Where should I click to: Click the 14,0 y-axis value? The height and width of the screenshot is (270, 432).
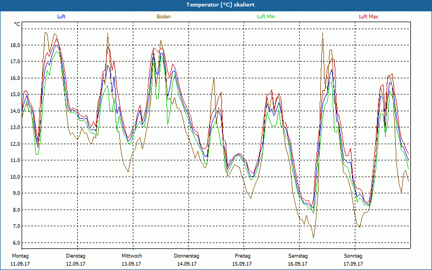click(16, 111)
